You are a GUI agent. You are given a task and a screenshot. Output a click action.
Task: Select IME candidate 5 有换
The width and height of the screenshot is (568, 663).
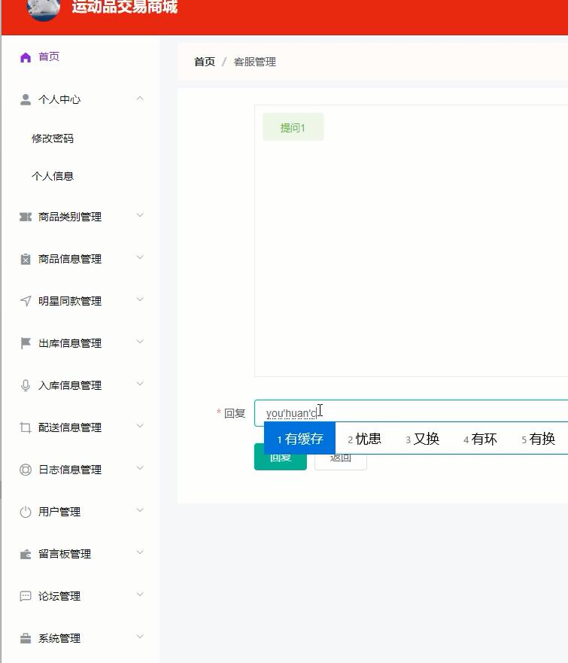[539, 439]
